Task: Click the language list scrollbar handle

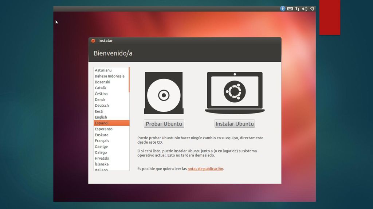Action: pos(129,79)
